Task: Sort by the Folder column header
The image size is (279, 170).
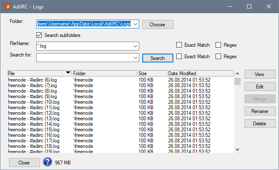Action: (x=104, y=73)
